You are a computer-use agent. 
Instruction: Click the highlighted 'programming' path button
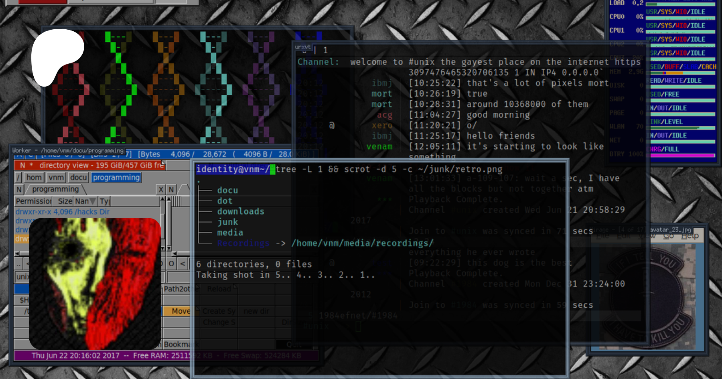[x=116, y=178]
